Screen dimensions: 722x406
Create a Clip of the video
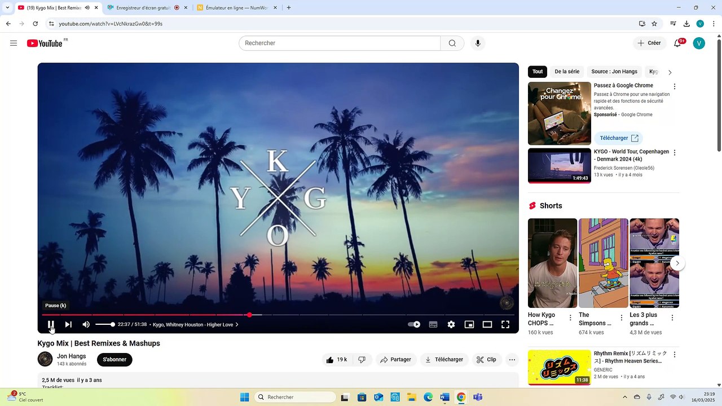click(x=486, y=360)
